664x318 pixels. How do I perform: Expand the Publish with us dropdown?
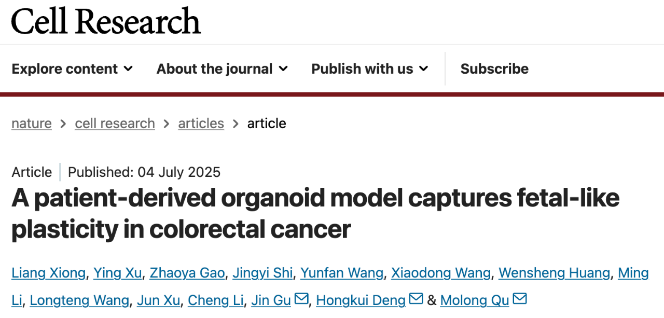click(370, 68)
